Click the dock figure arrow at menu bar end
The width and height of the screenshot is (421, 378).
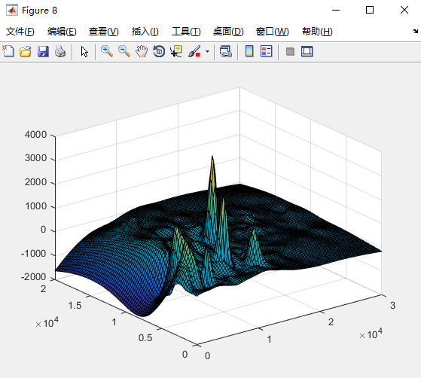click(415, 31)
